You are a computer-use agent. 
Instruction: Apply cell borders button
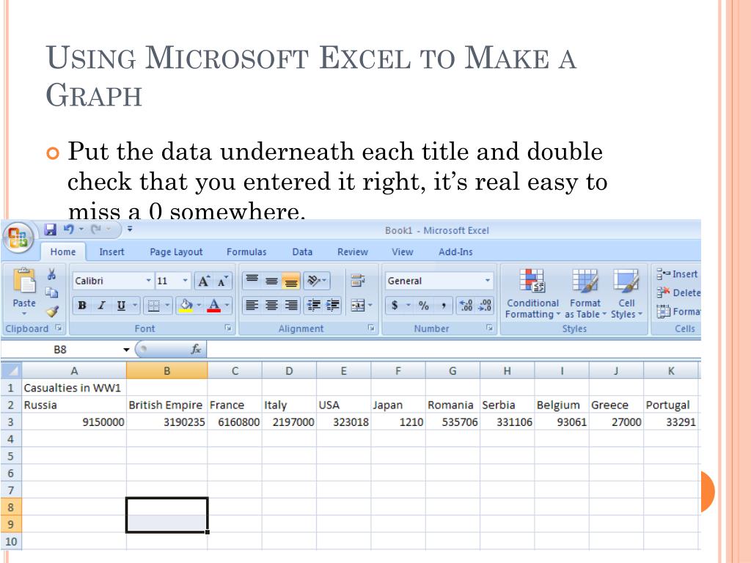[x=154, y=305]
